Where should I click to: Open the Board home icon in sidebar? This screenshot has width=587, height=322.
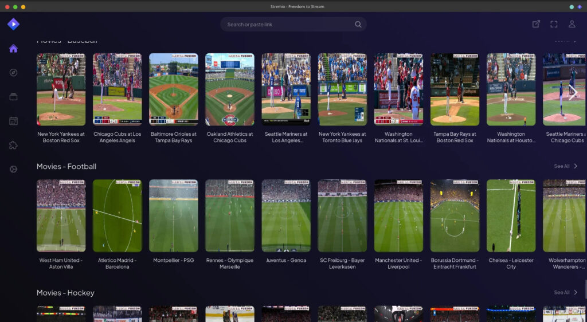[x=14, y=49]
